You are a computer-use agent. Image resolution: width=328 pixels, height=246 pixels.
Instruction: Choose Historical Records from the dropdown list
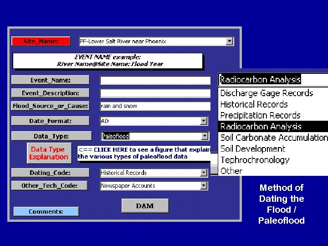click(273, 104)
